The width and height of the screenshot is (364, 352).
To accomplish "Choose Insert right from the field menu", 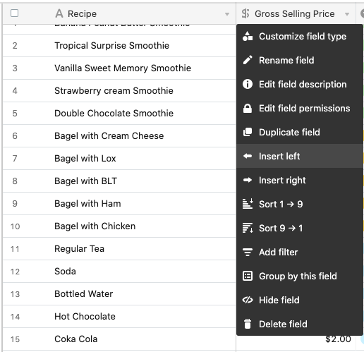I will coord(300,180).
